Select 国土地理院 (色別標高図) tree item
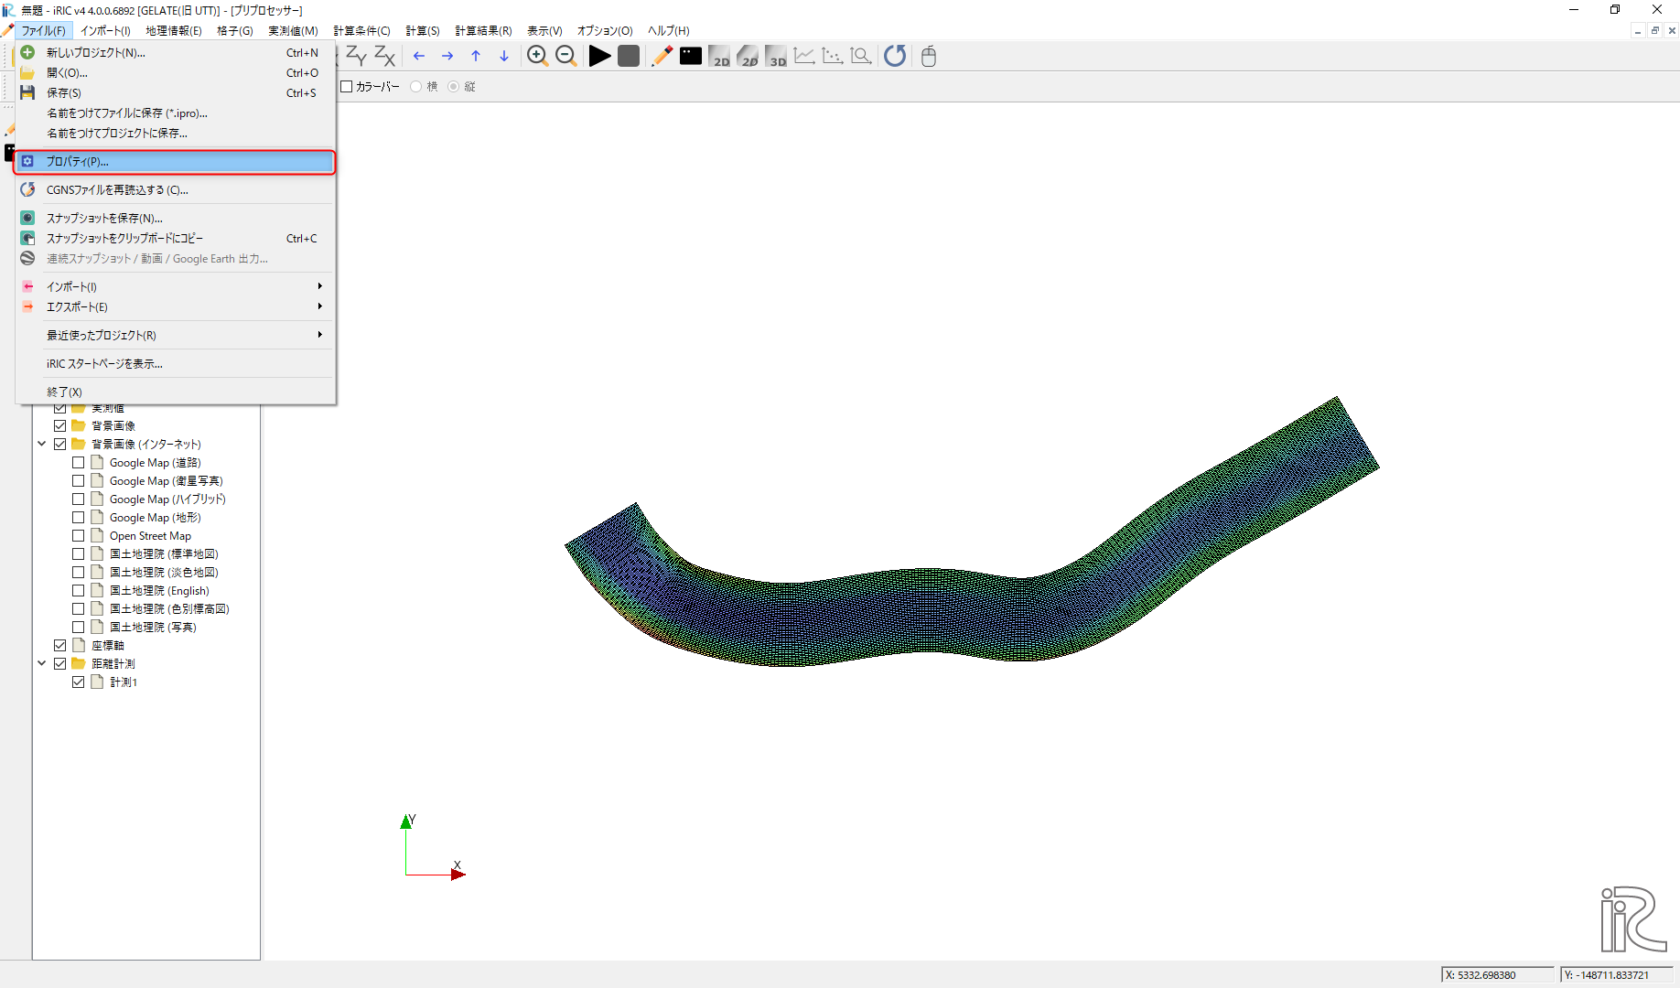This screenshot has height=988, width=1680. click(x=169, y=608)
